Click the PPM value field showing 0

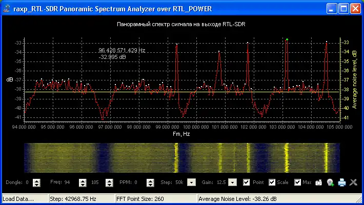(136, 182)
